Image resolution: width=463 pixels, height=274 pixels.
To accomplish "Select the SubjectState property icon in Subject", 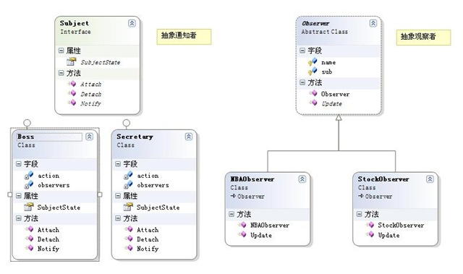I will pyautogui.click(x=71, y=61).
